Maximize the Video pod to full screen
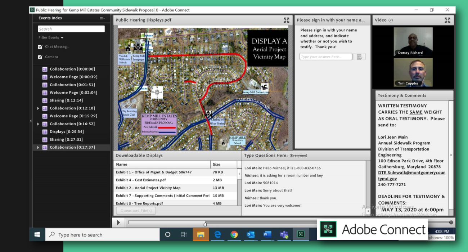The image size is (468, 252). tap(447, 20)
